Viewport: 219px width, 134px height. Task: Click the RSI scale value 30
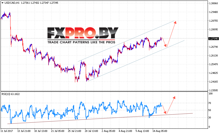[x=210, y=118]
